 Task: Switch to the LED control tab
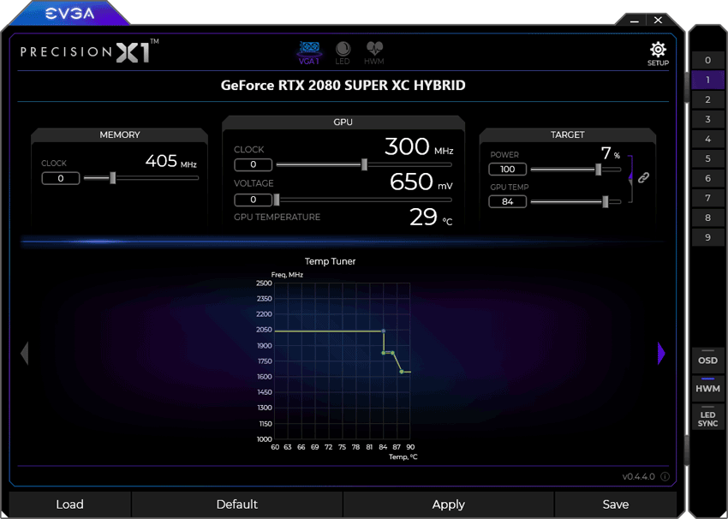(x=343, y=53)
